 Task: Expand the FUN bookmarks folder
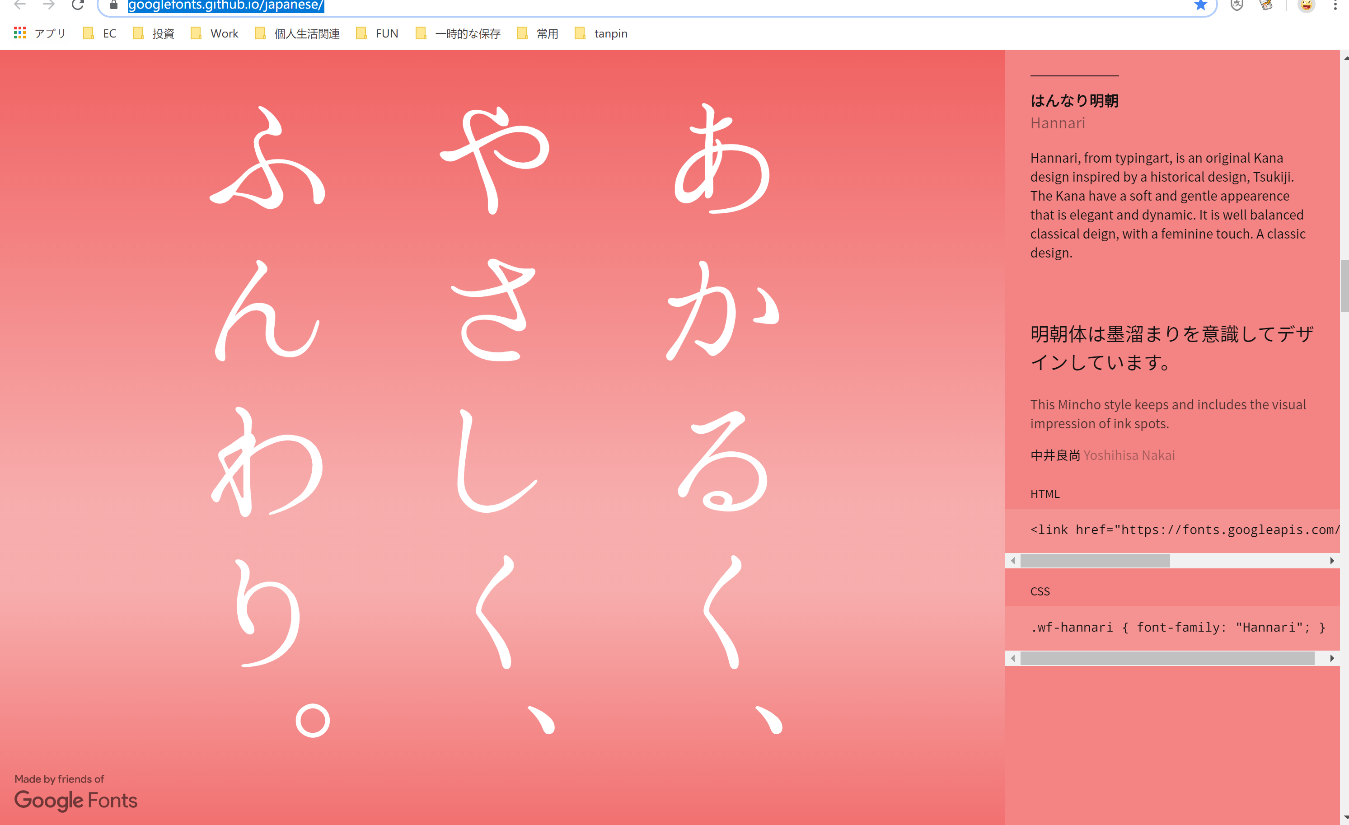[x=377, y=33]
